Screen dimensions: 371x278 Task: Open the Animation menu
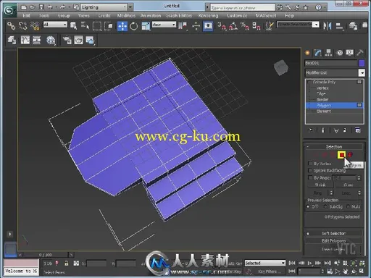tap(151, 16)
